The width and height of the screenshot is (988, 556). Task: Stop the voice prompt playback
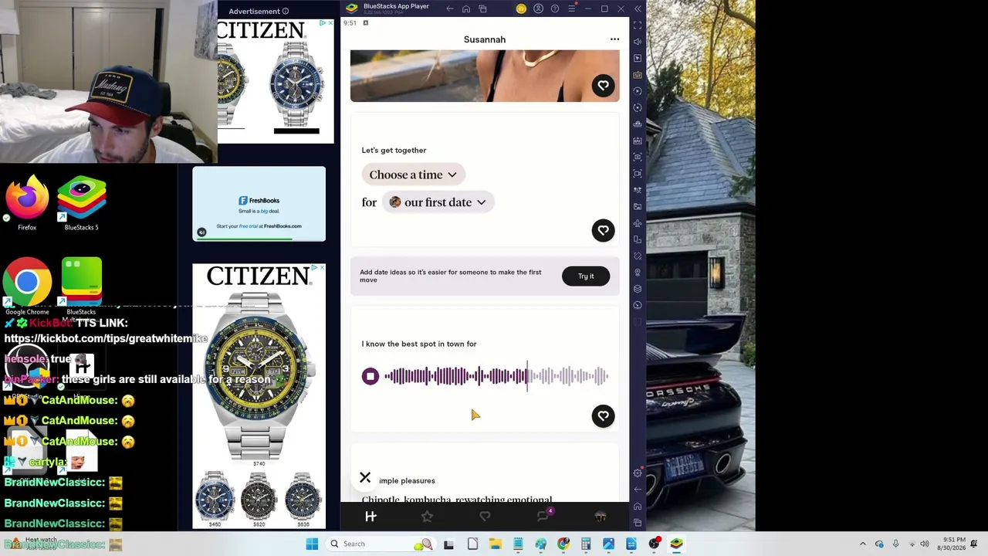370,376
